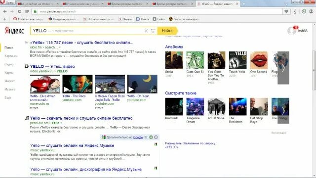
Task: Play 'Jingle Bells -Yello' video thumbnail
Action: [110, 84]
